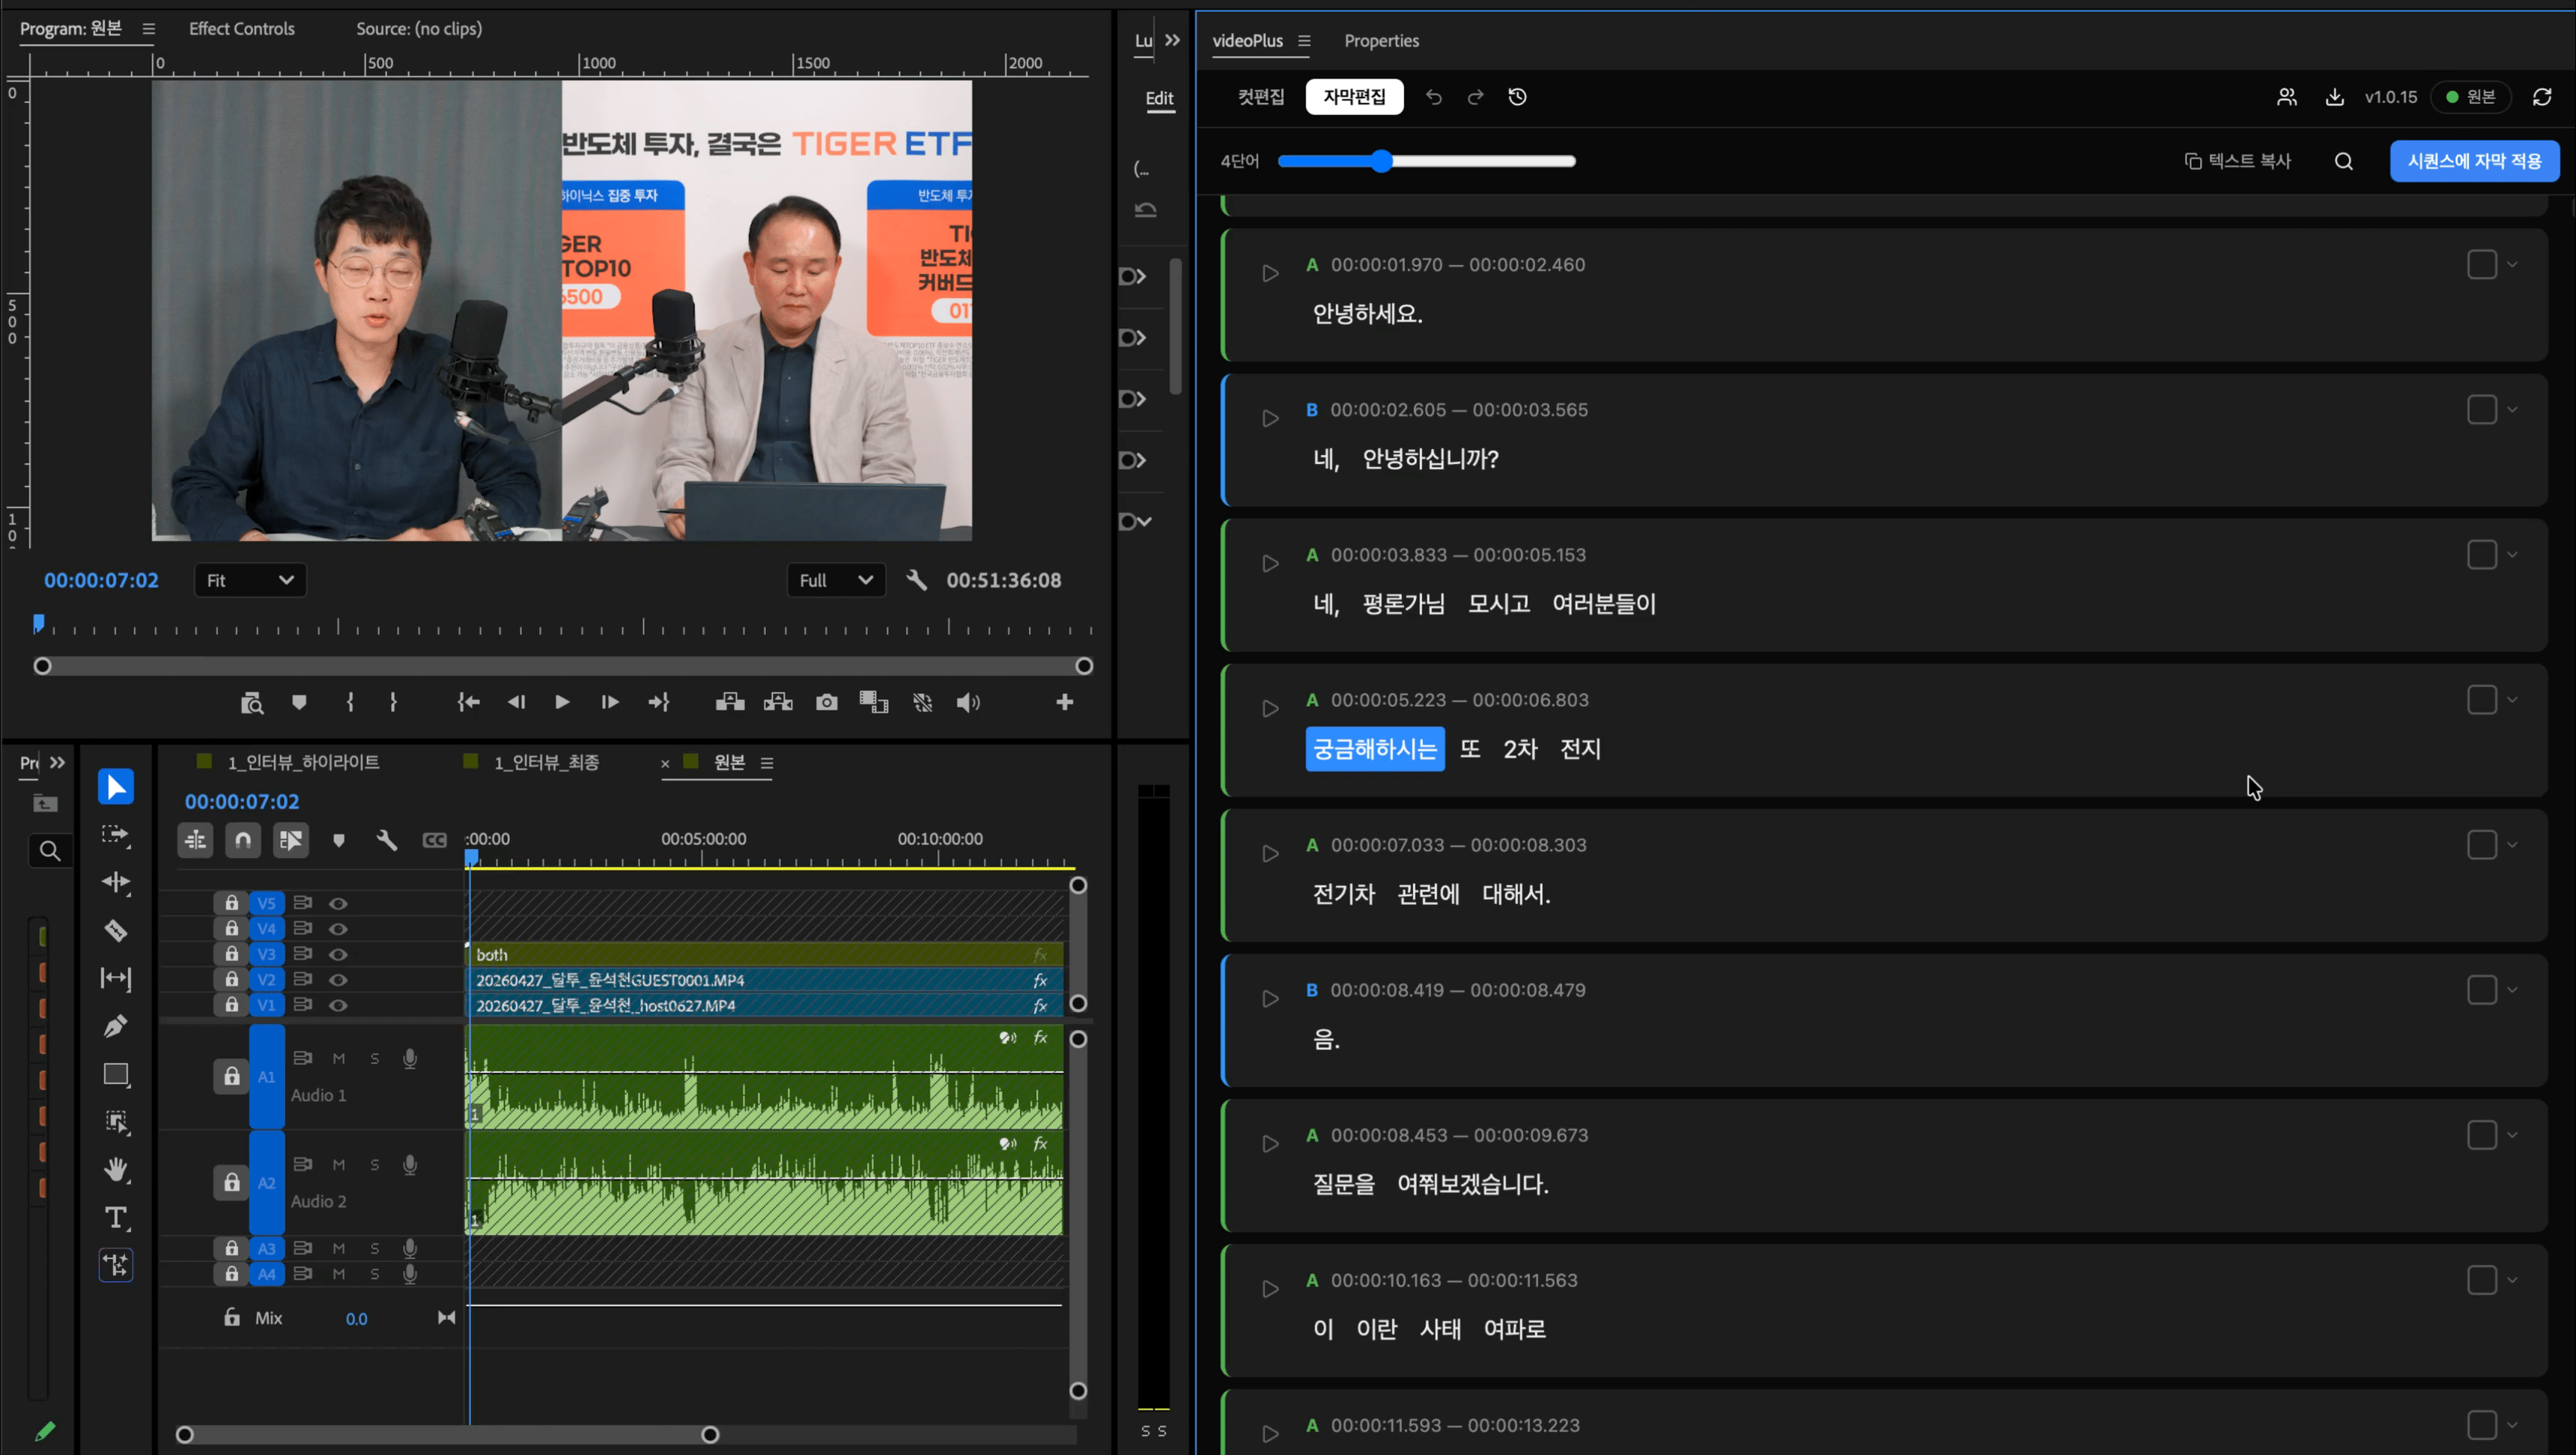
Task: Expand options for 이 이란 사태 subtitle
Action: tap(2512, 1280)
